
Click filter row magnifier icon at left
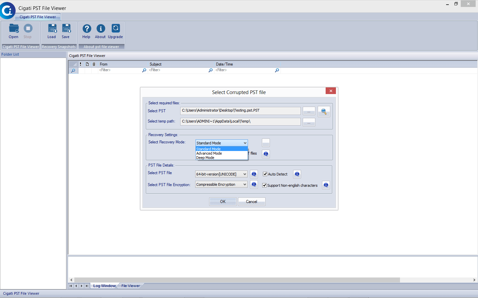tap(73, 71)
